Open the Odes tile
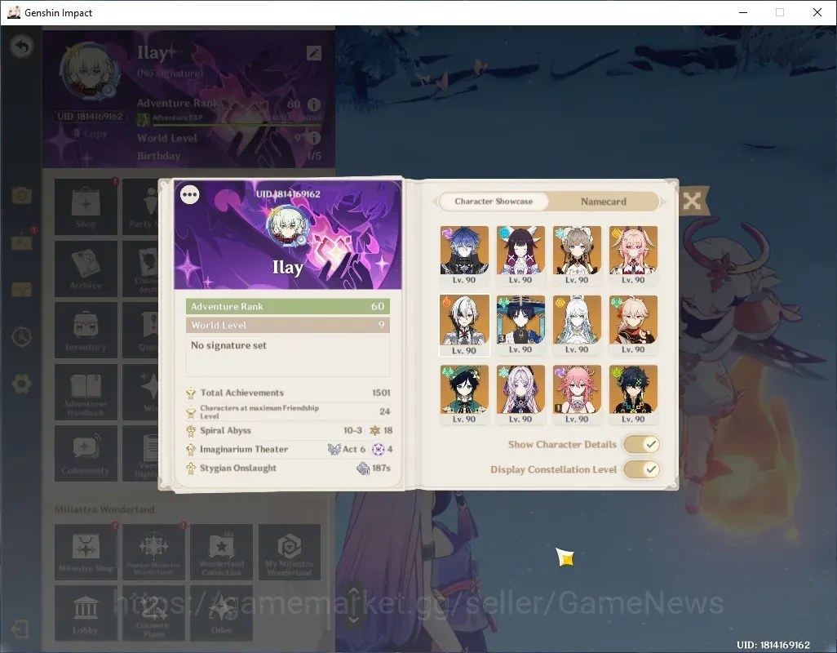 pos(222,614)
